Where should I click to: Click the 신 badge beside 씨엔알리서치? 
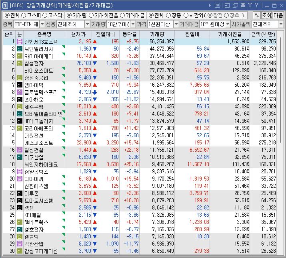pyautogui.click(x=20, y=49)
